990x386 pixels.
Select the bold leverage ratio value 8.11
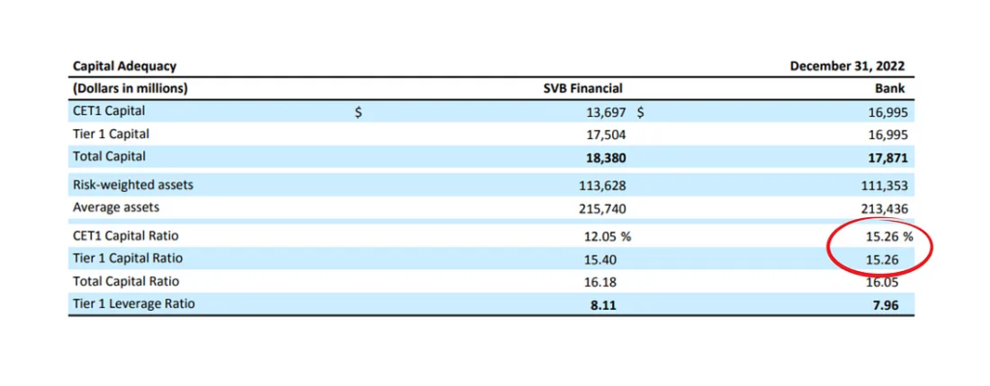click(603, 306)
